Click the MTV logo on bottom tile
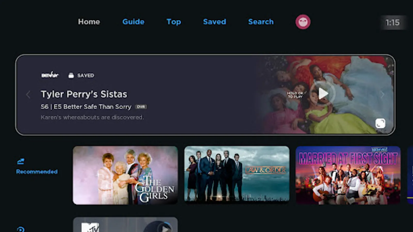Screen dimensions: 413x232 click(90, 227)
